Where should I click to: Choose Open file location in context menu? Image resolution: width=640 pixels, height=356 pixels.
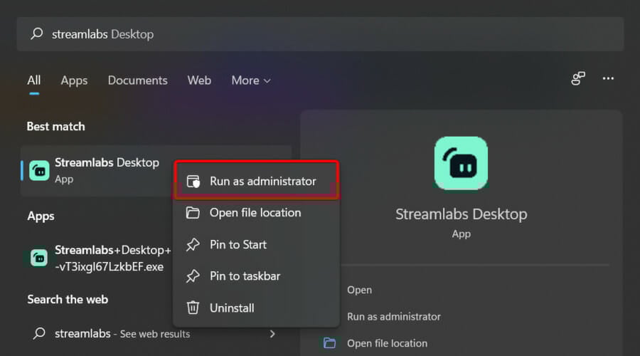(x=256, y=213)
